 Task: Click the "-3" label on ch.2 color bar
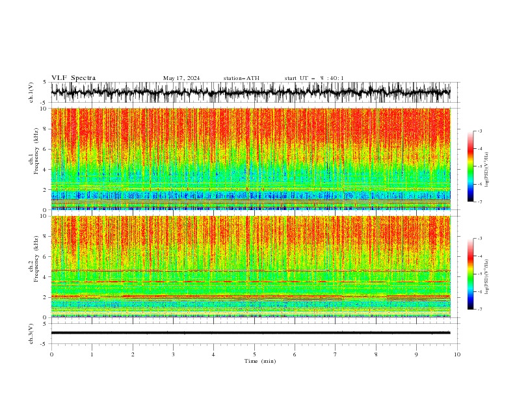[480, 239]
